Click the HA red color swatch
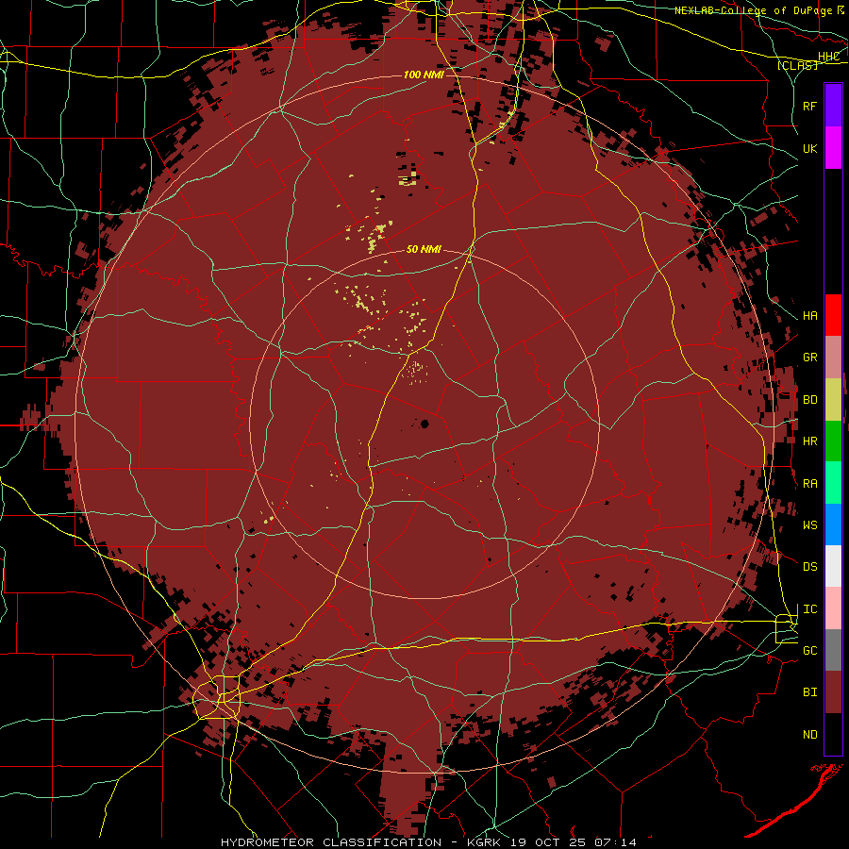849x849 pixels. 833,315
